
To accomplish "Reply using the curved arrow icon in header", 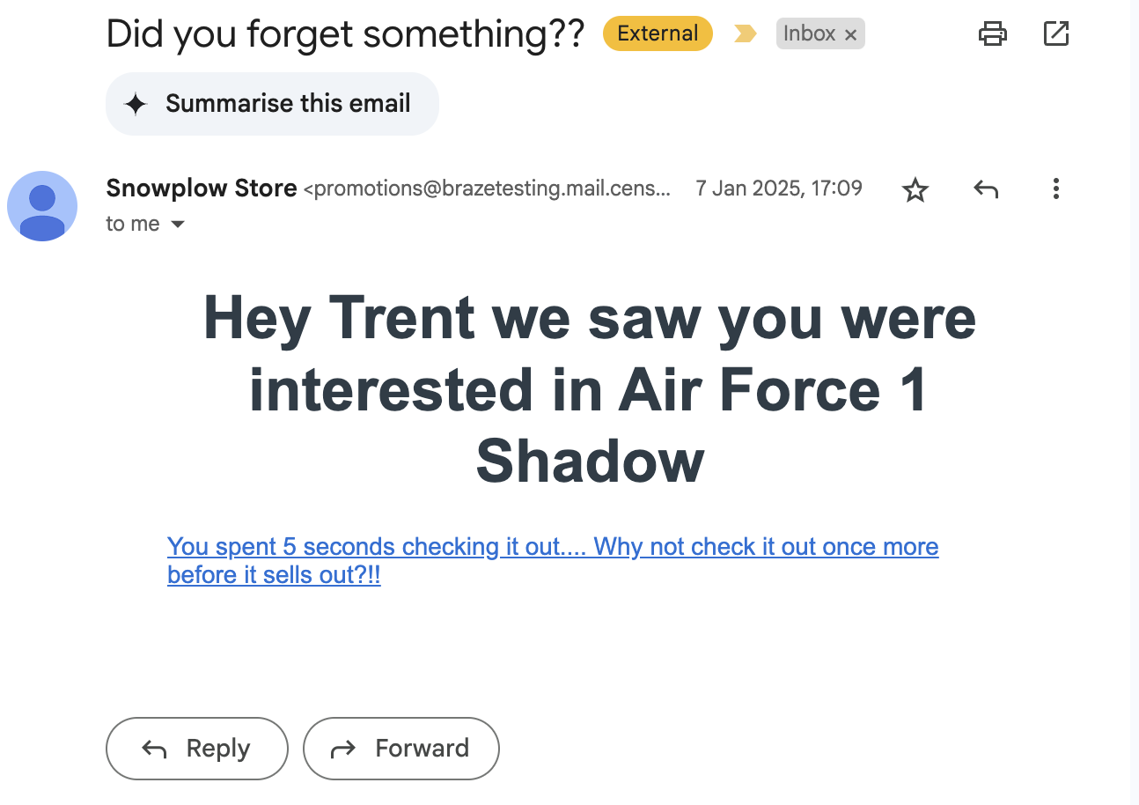I will point(985,188).
